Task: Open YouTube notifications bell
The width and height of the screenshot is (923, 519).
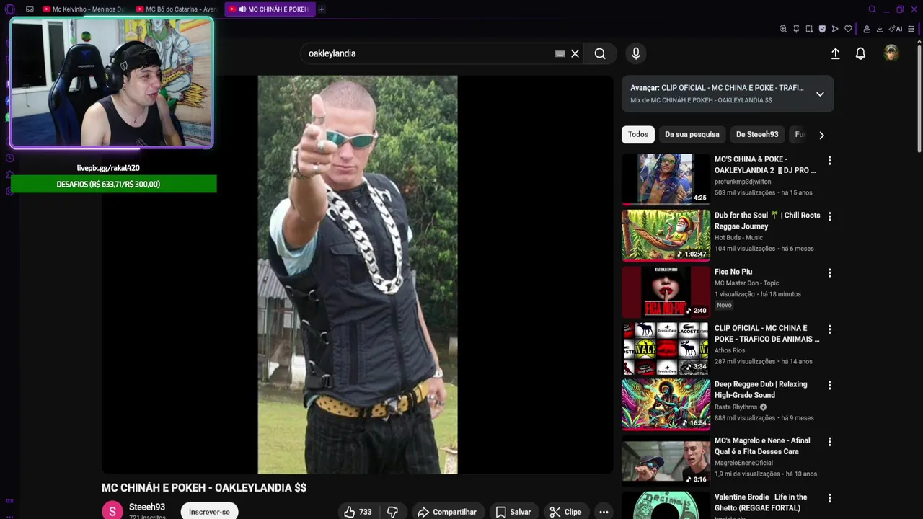Action: [x=860, y=53]
